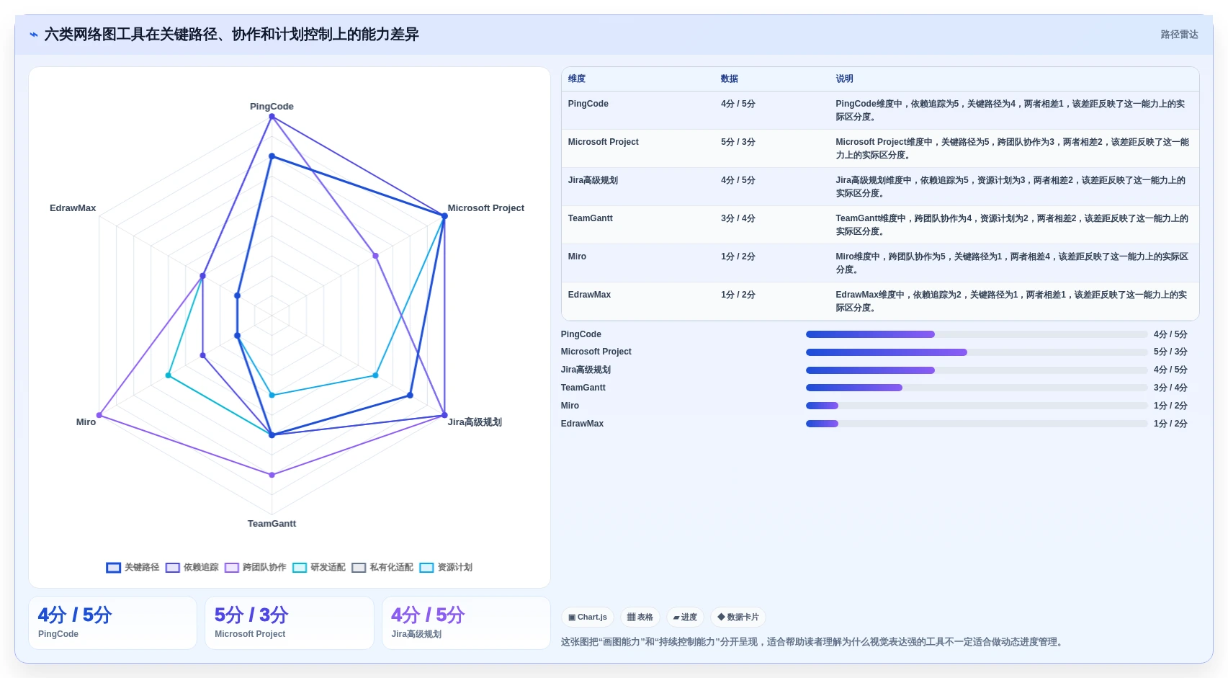
Task: Click 3分 / 4分 in the TeamGantt table row
Action: tap(738, 218)
